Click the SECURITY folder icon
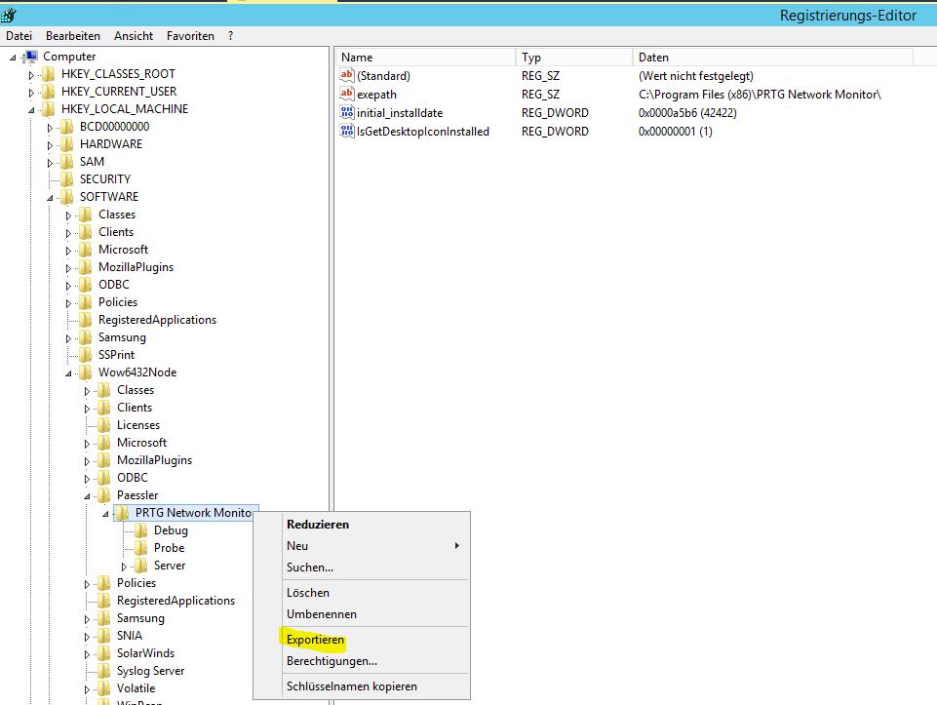The height and width of the screenshot is (705, 937). click(67, 179)
